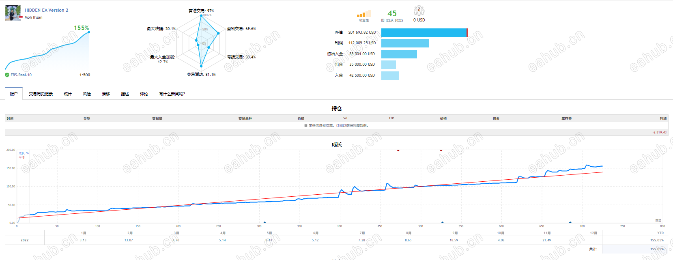Sort positions by the 交易品种 column header
Image resolution: width=673 pixels, height=260 pixels.
click(x=245, y=118)
